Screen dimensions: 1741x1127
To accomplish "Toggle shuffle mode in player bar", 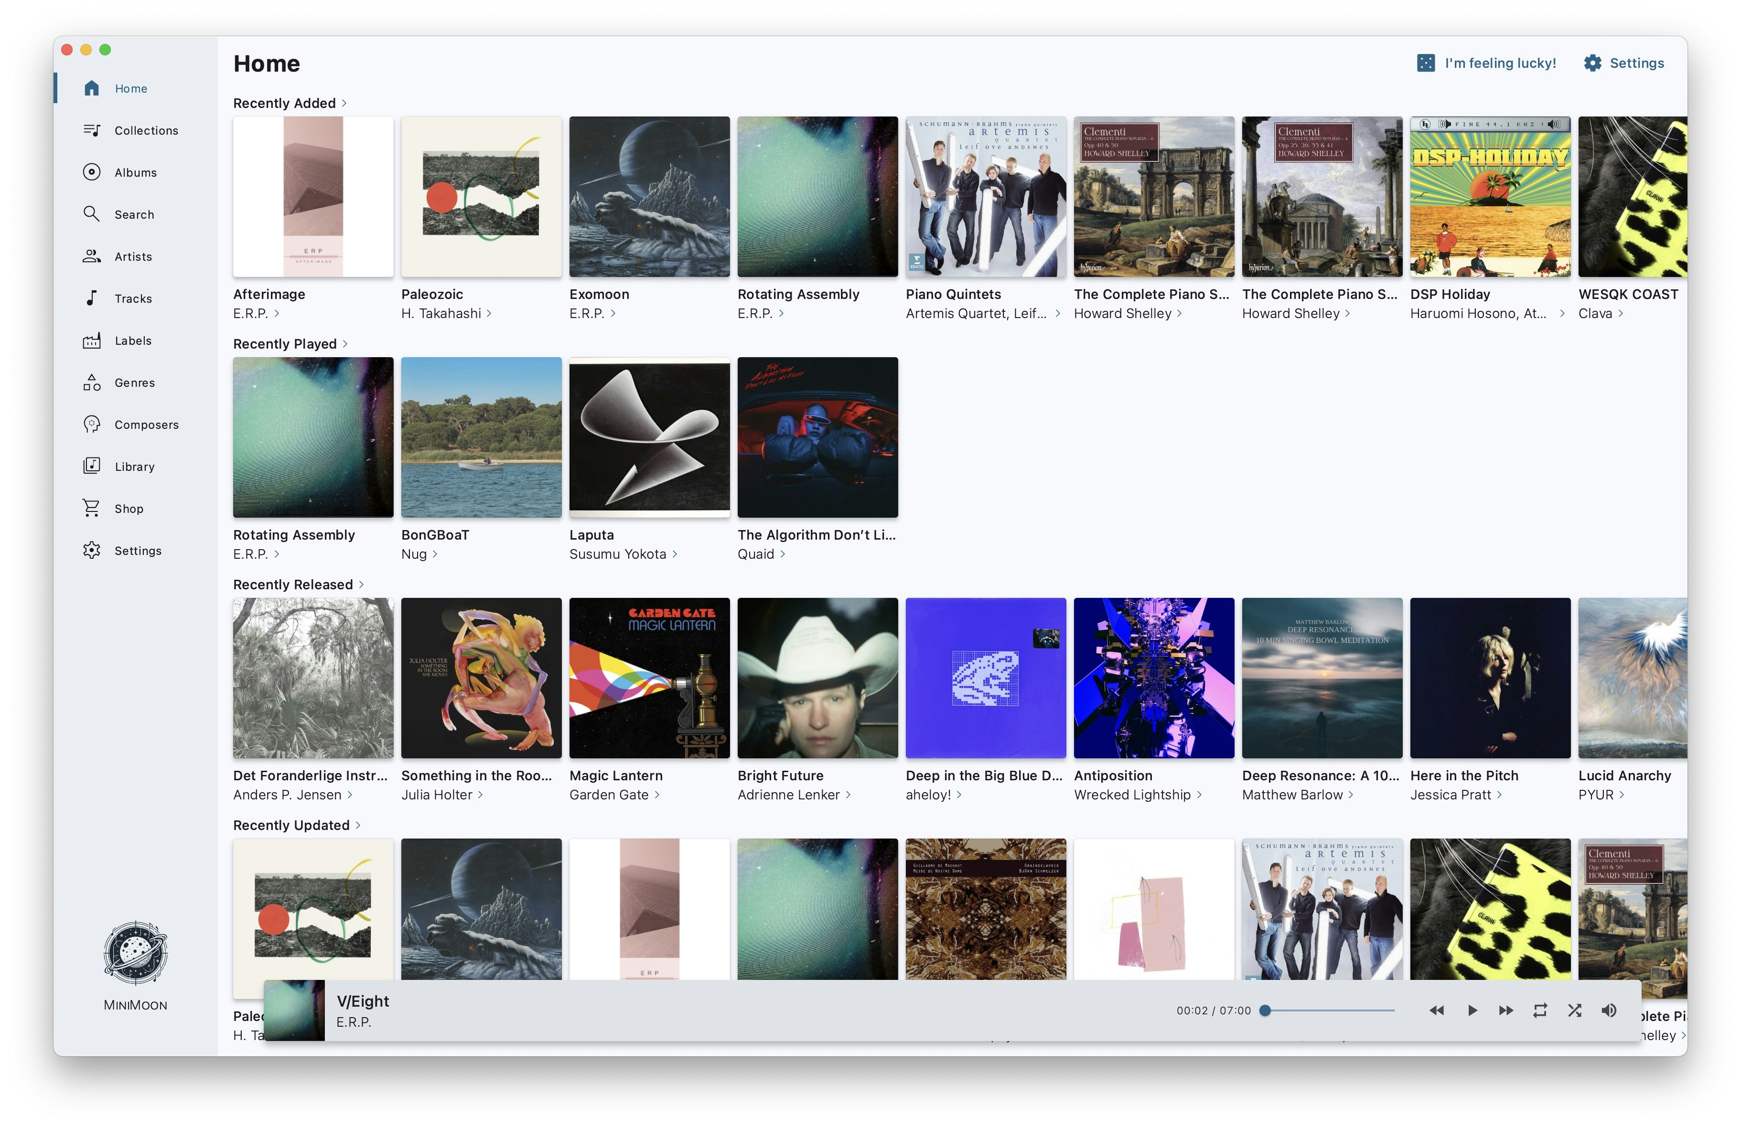I will [x=1575, y=1010].
